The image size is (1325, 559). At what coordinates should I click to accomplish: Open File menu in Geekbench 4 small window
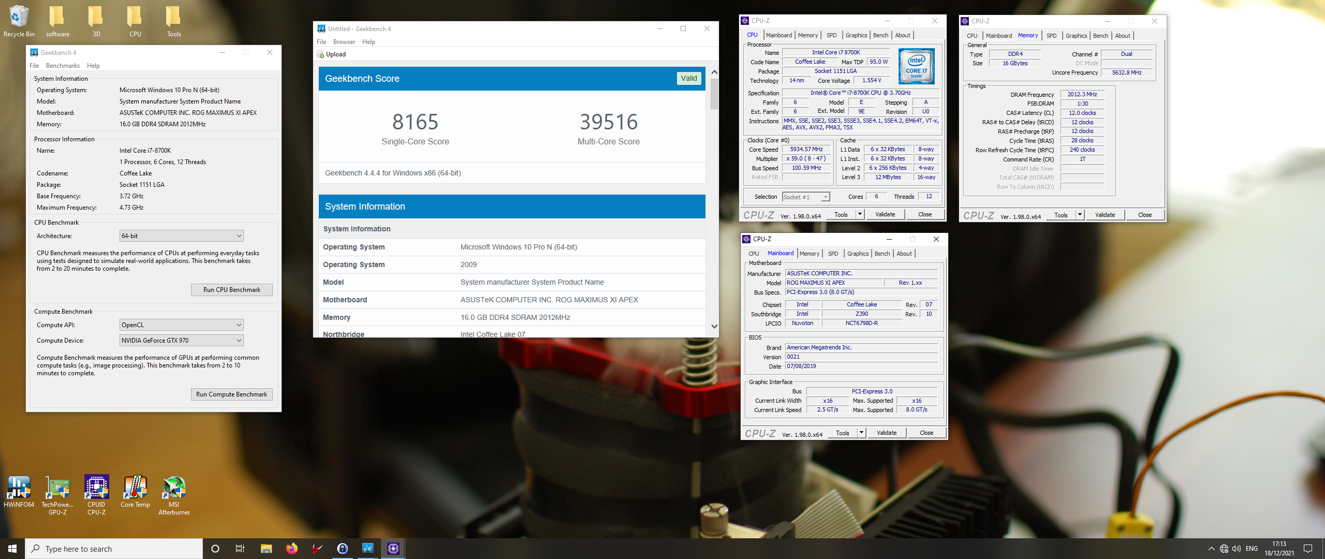34,66
